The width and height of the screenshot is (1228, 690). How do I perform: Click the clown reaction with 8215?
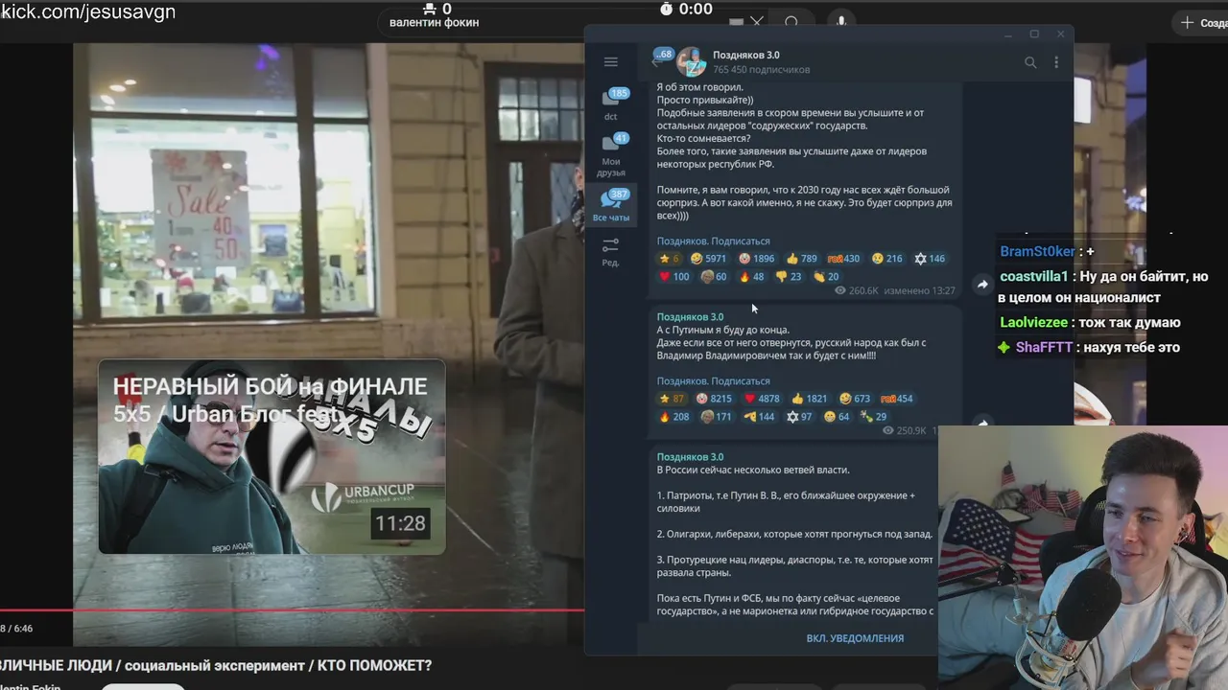(715, 399)
